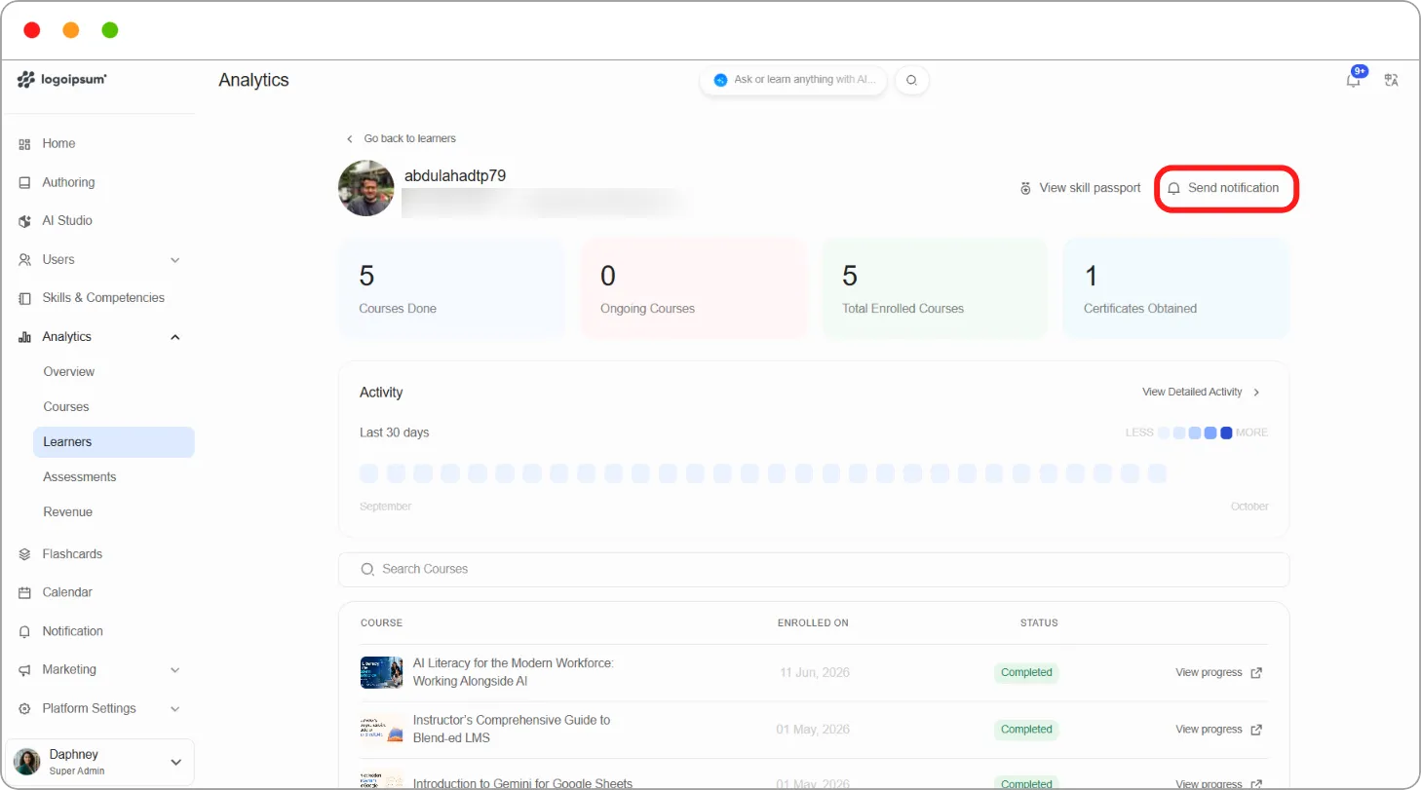Screen dimensions: 1421x790
Task: Open external link icon for AI Literacy course
Action: (x=1256, y=673)
